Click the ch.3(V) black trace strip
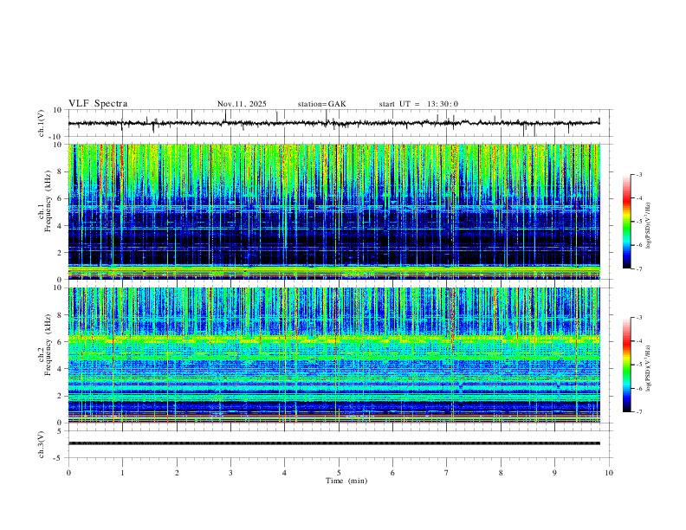The width and height of the screenshot is (686, 530). click(x=334, y=443)
